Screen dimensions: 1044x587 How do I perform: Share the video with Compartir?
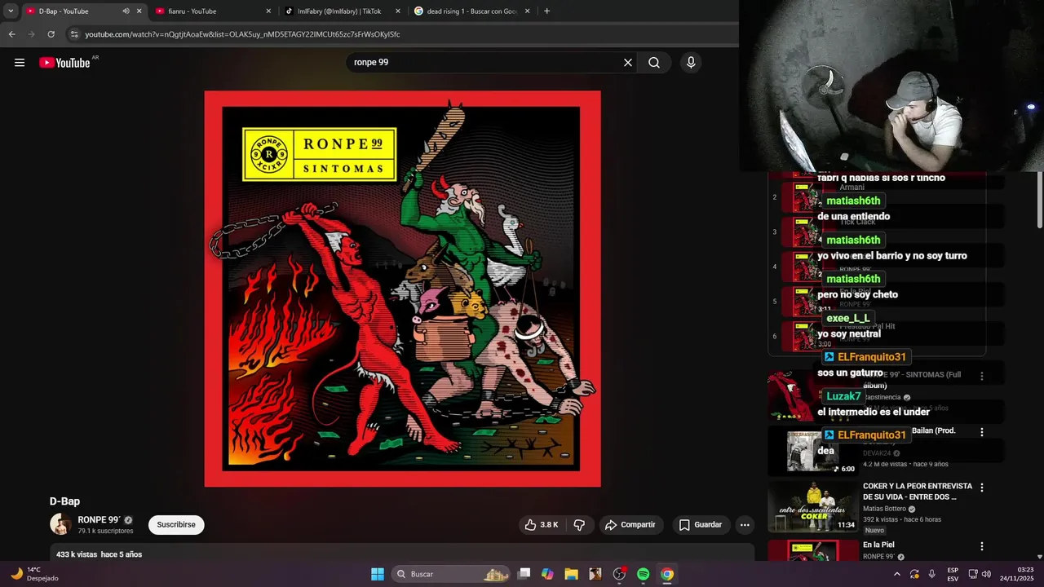tap(630, 525)
